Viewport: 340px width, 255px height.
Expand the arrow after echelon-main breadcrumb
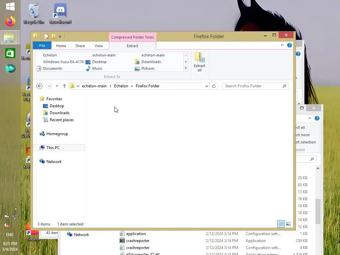tap(110, 86)
